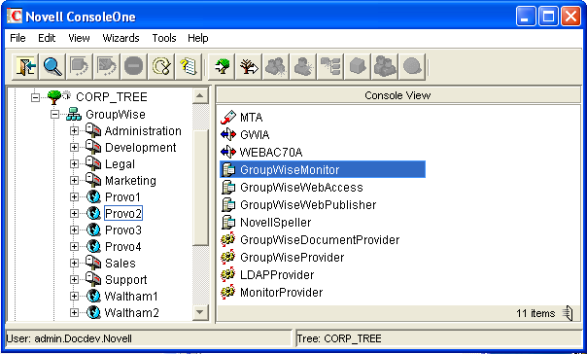Open the File menu

(x=17, y=38)
